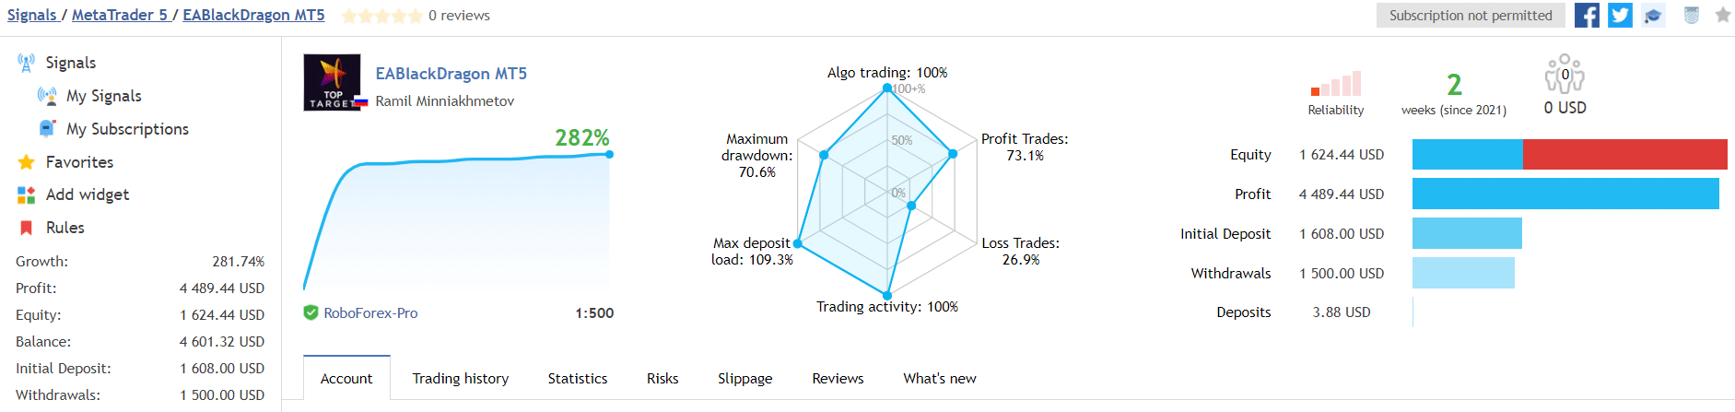Click the RoboForex-Pro broker link

(x=370, y=313)
